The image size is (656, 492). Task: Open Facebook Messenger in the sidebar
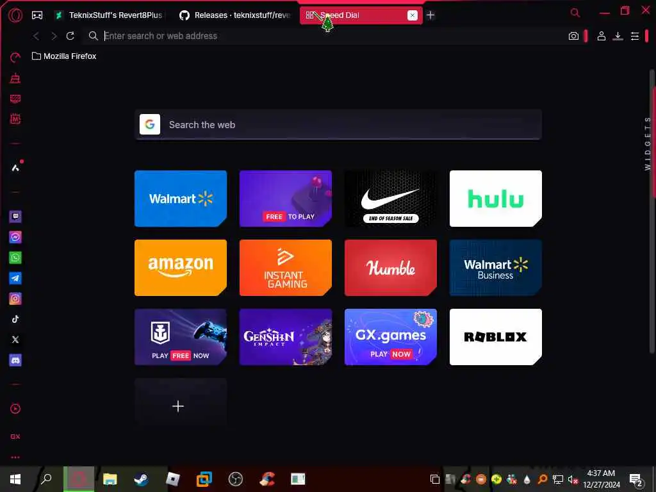coord(15,237)
